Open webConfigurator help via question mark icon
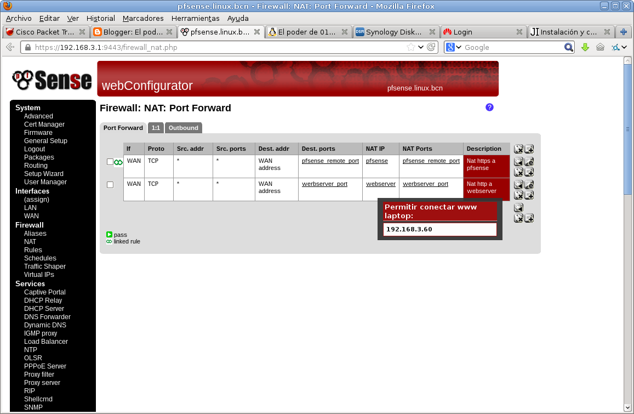The height and width of the screenshot is (414, 634). [x=489, y=107]
